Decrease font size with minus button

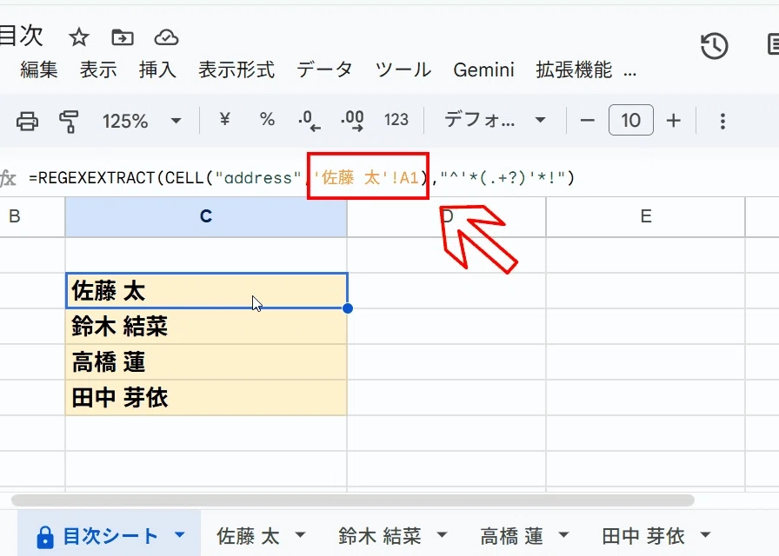tap(587, 120)
